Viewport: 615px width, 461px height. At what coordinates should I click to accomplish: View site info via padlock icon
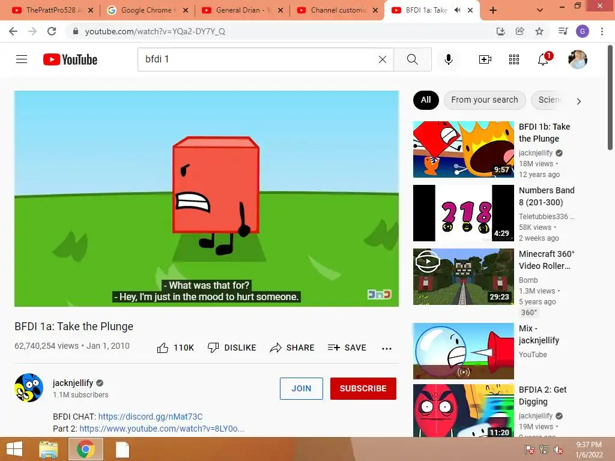(75, 31)
